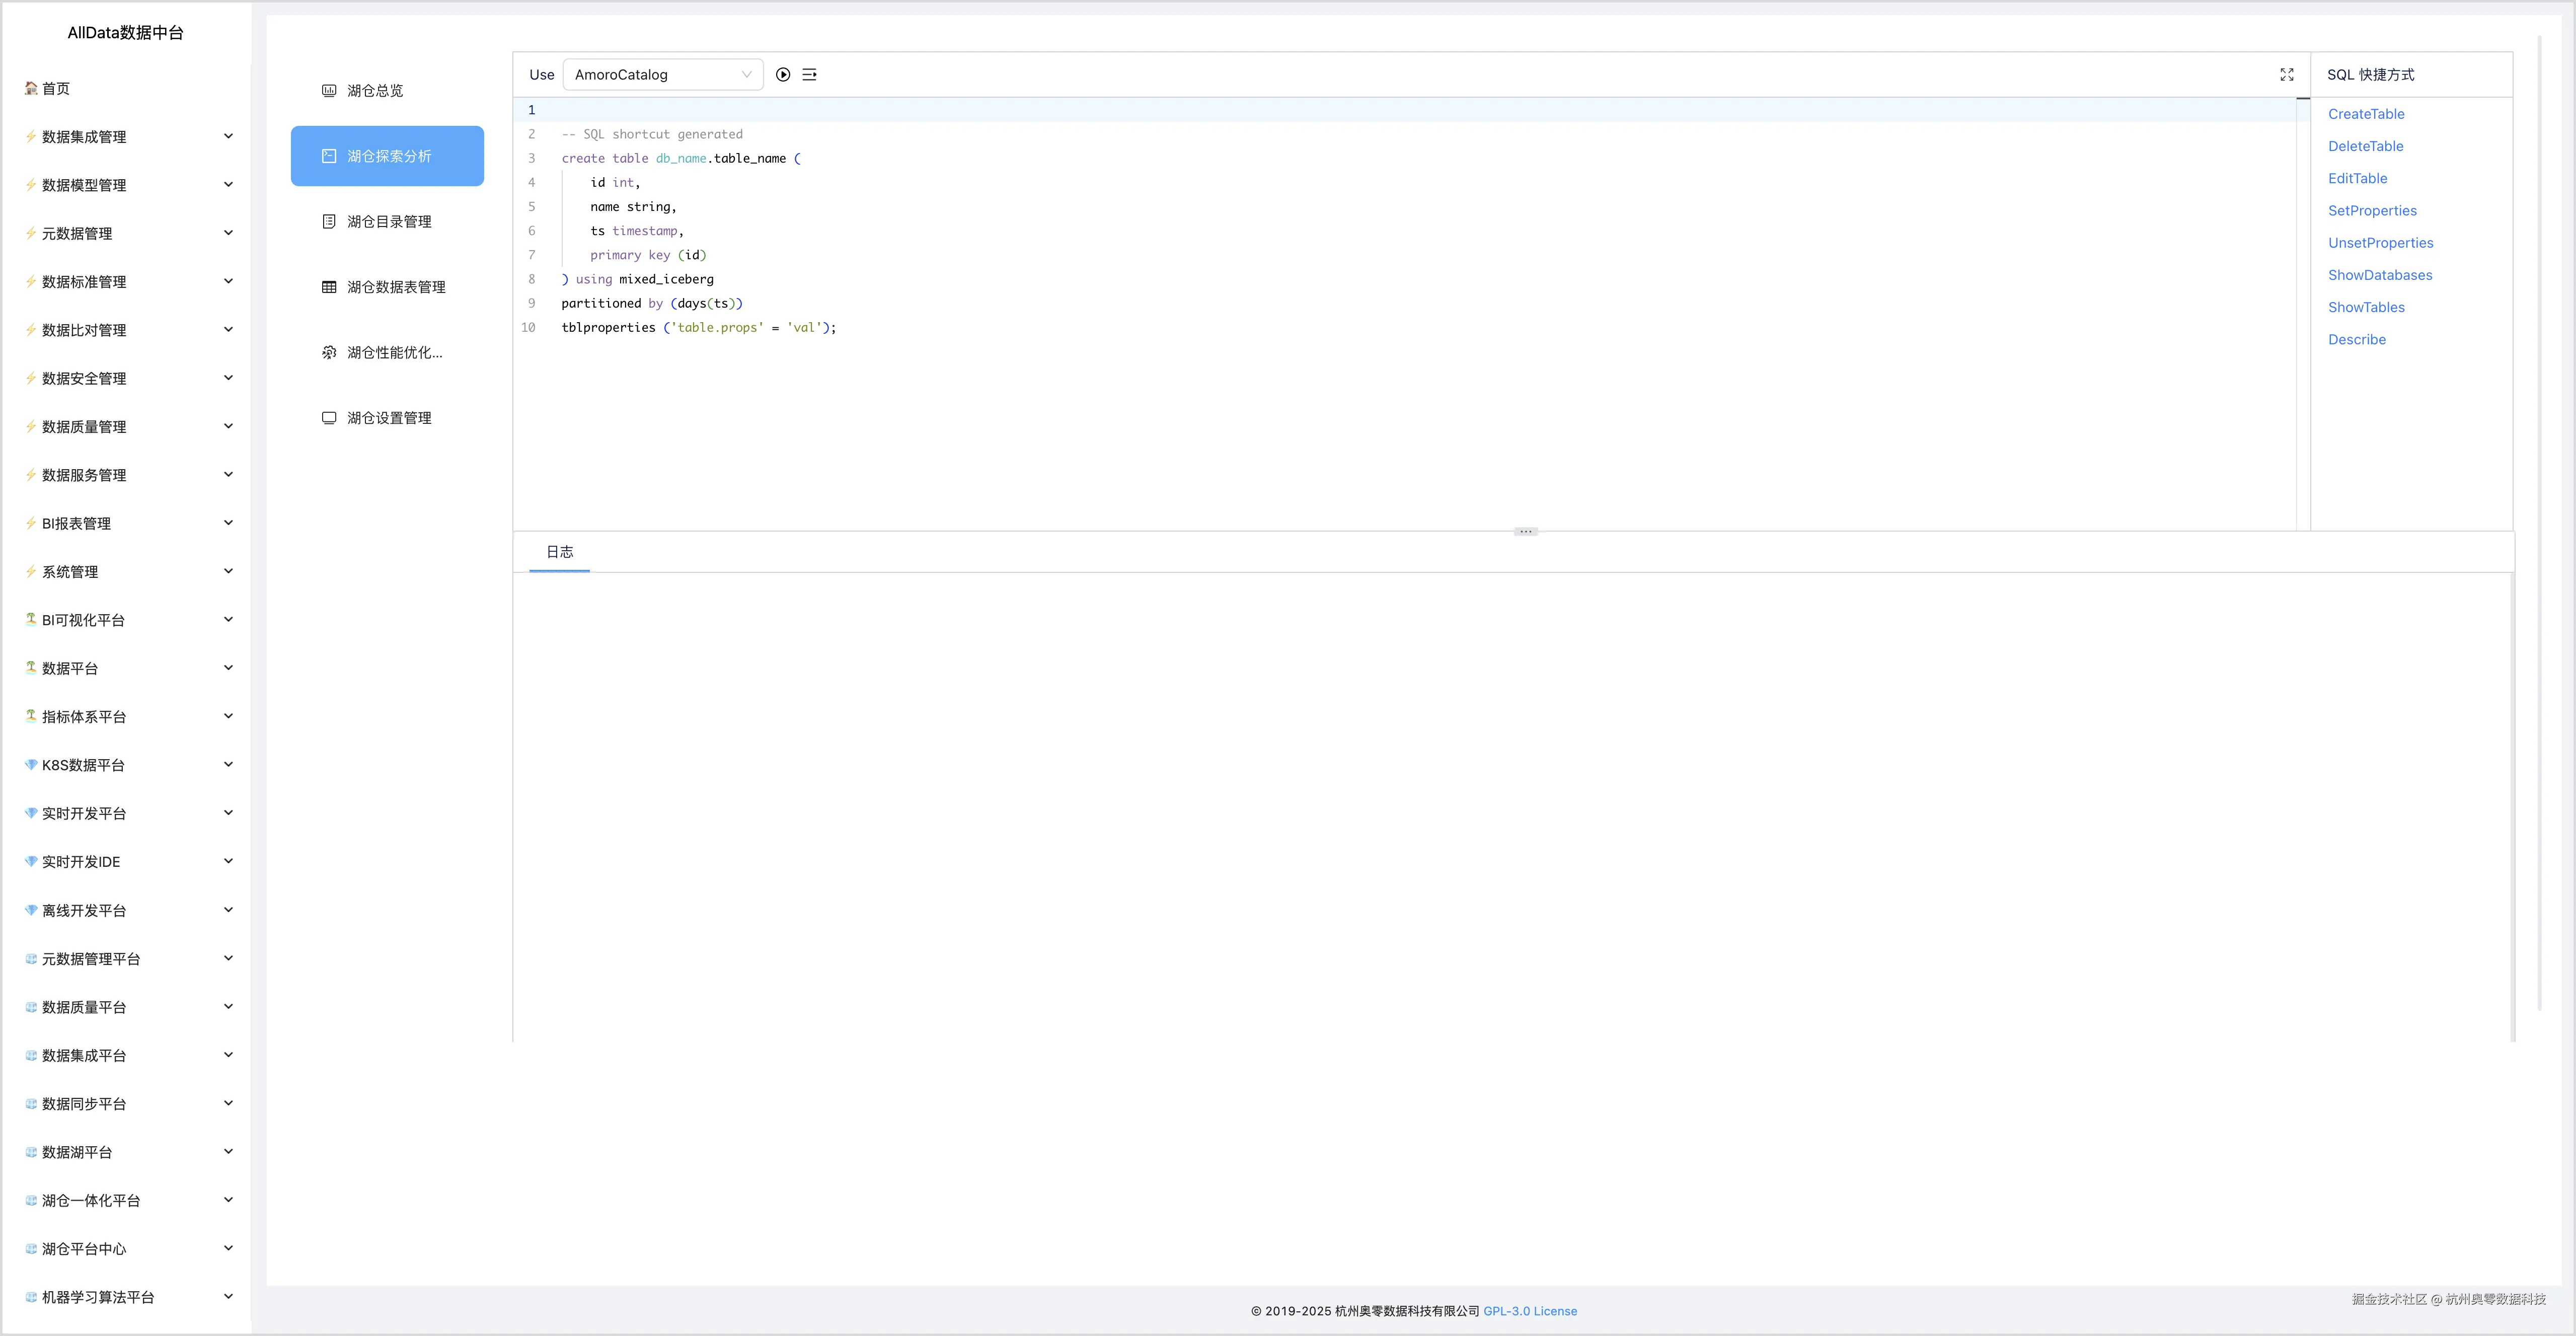Click the 湖仓性能优化 optimizer icon
Image resolution: width=2576 pixels, height=1336 pixels.
(x=329, y=353)
